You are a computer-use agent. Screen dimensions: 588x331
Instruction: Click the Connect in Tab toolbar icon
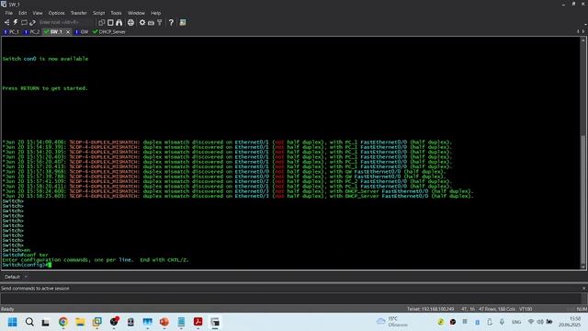[24, 22]
